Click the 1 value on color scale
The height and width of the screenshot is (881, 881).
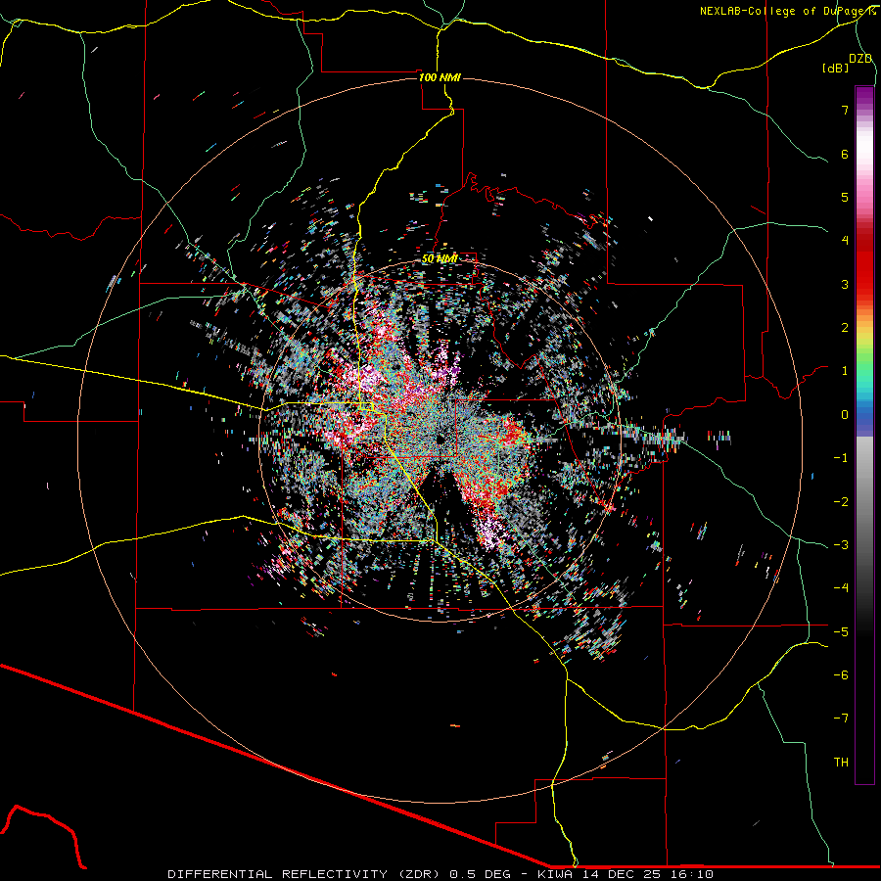pyautogui.click(x=845, y=371)
